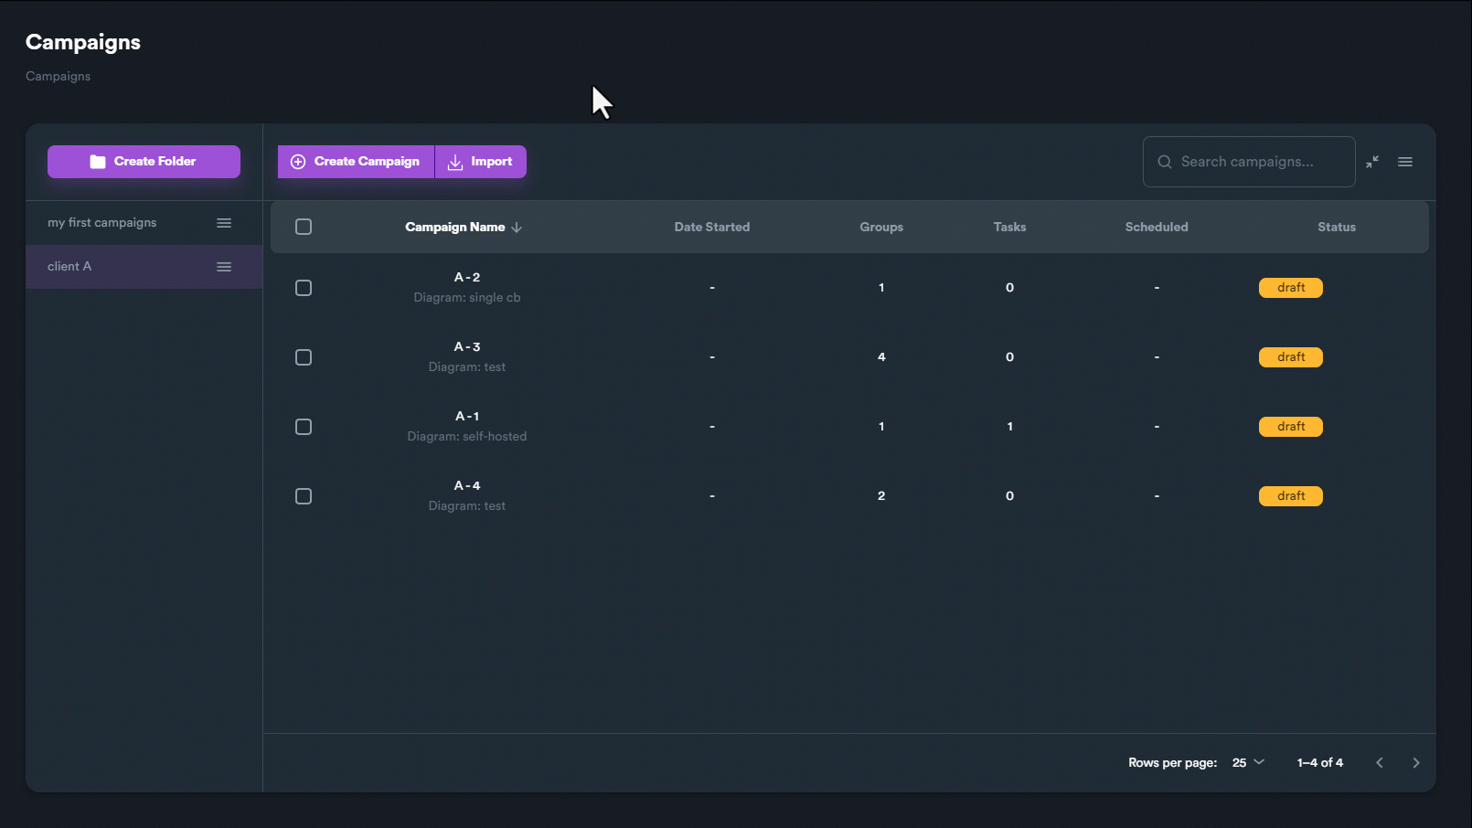Screen dimensions: 1472x828
Task: Open the table options hamburger menu
Action: (x=1405, y=162)
